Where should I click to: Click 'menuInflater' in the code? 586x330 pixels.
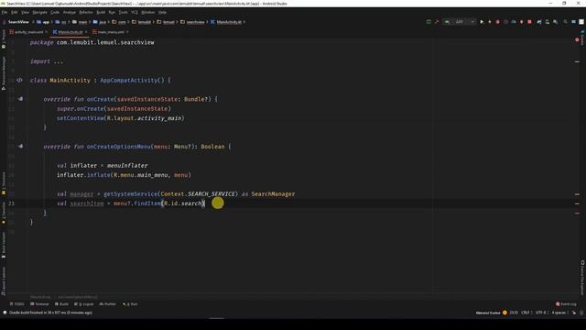[x=127, y=165]
